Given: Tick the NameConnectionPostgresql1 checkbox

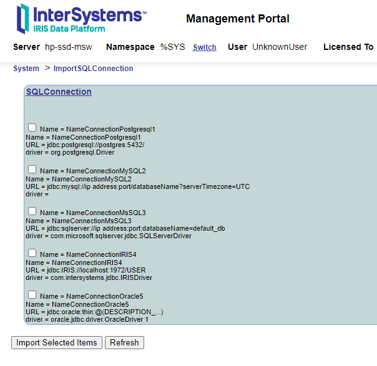Looking at the screenshot, I should [x=32, y=128].
